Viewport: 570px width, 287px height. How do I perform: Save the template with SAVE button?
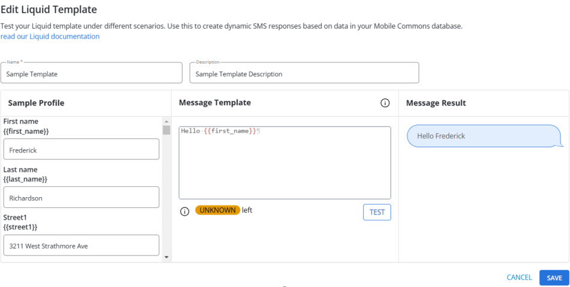(554, 278)
